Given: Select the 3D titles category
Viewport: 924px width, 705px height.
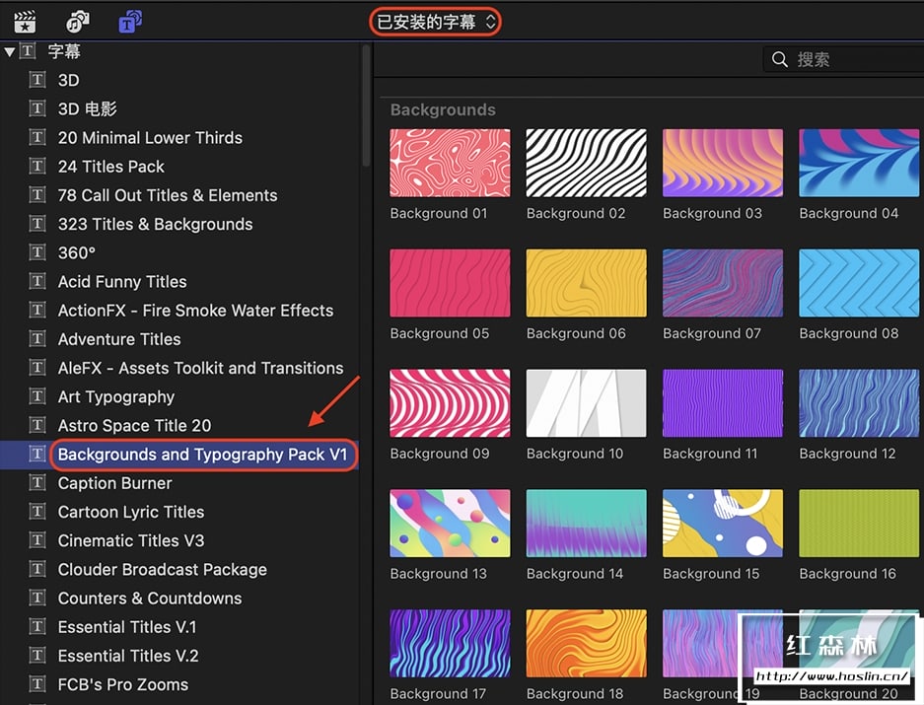Looking at the screenshot, I should pyautogui.click(x=68, y=80).
